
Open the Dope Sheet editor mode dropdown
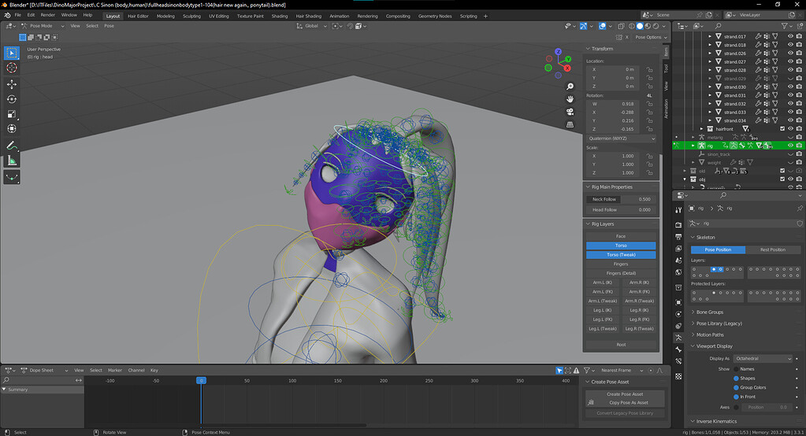coord(44,370)
